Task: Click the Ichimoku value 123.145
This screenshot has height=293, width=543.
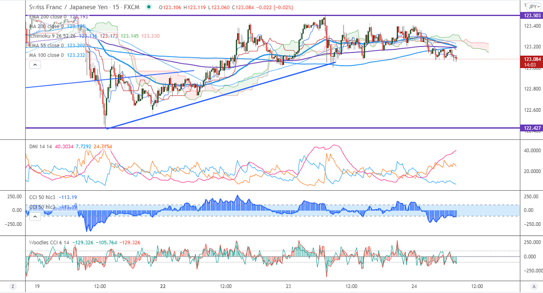Action: 130,36
